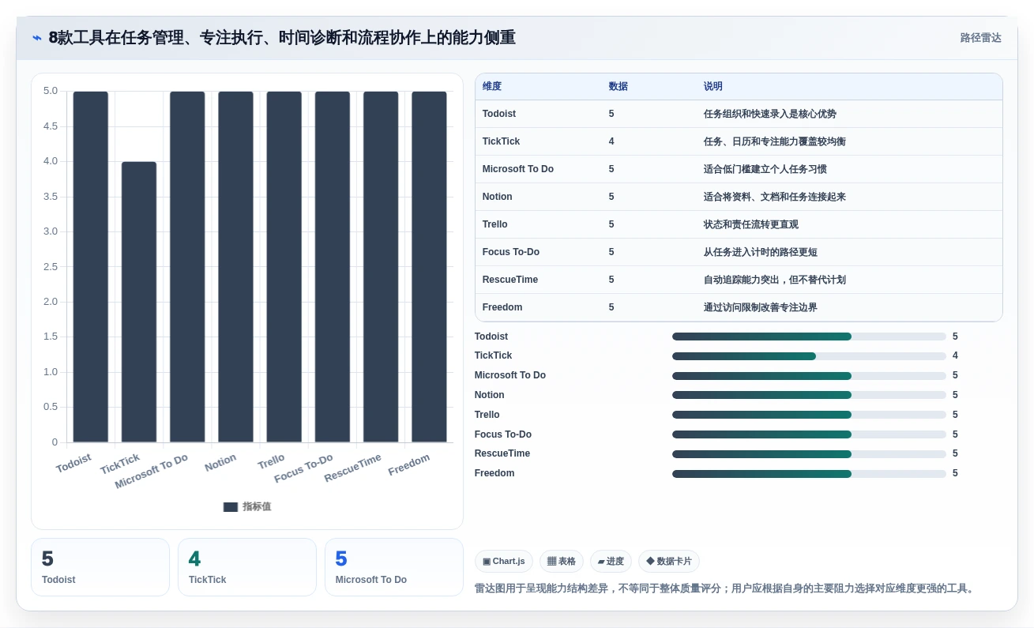Click the lightning bolt icon in the title

point(37,38)
